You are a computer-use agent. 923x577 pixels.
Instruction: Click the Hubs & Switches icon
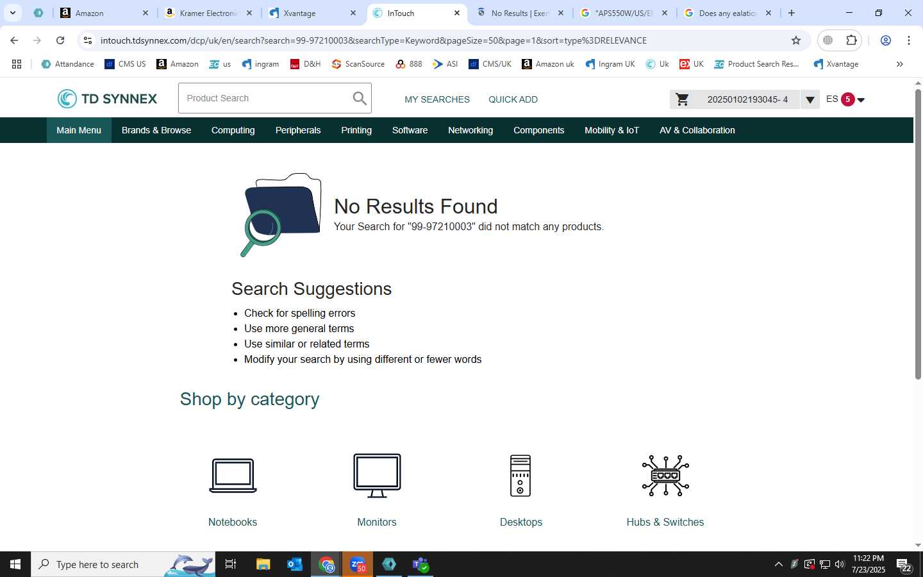pyautogui.click(x=665, y=476)
